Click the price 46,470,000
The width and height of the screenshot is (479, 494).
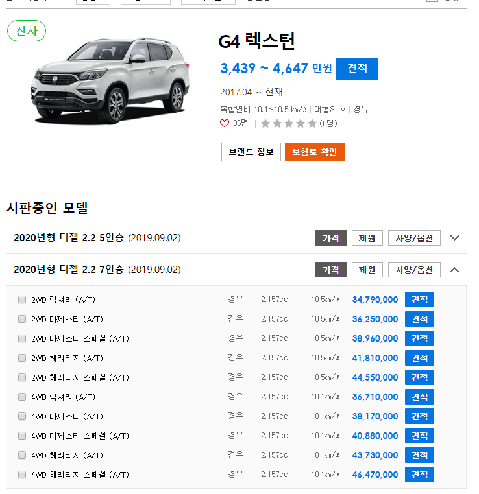pyautogui.click(x=375, y=475)
